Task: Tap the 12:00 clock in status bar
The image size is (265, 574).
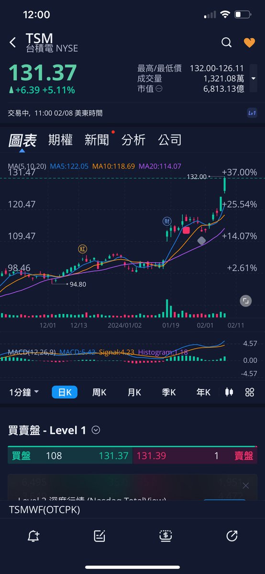Action: (36, 15)
